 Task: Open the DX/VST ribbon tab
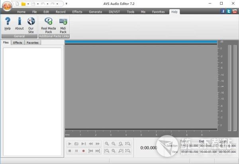[x=114, y=12]
